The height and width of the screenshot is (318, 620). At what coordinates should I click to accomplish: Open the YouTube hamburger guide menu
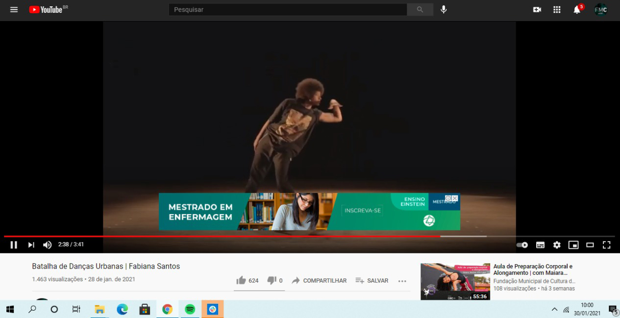tap(14, 10)
